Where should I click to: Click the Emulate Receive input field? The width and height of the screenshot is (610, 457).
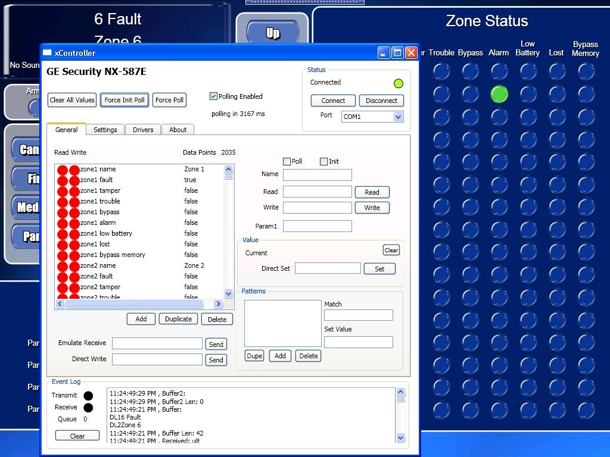tap(157, 343)
